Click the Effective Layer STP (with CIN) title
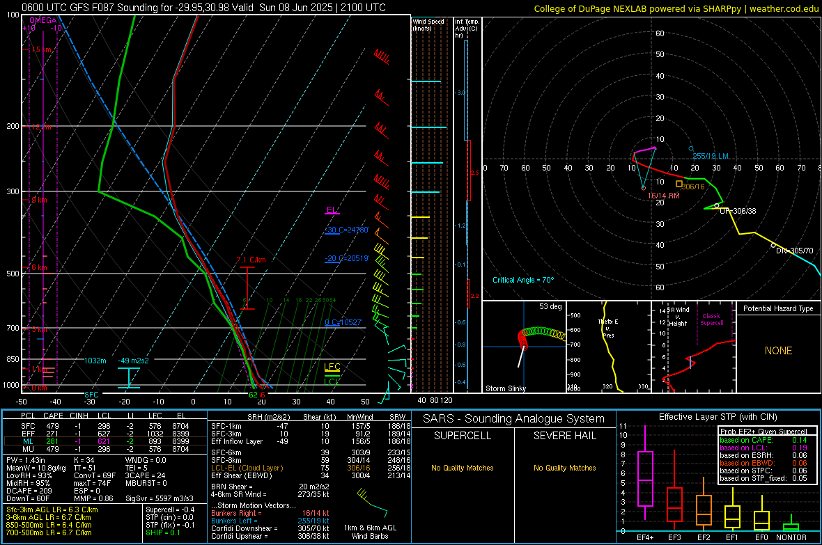 point(718,417)
